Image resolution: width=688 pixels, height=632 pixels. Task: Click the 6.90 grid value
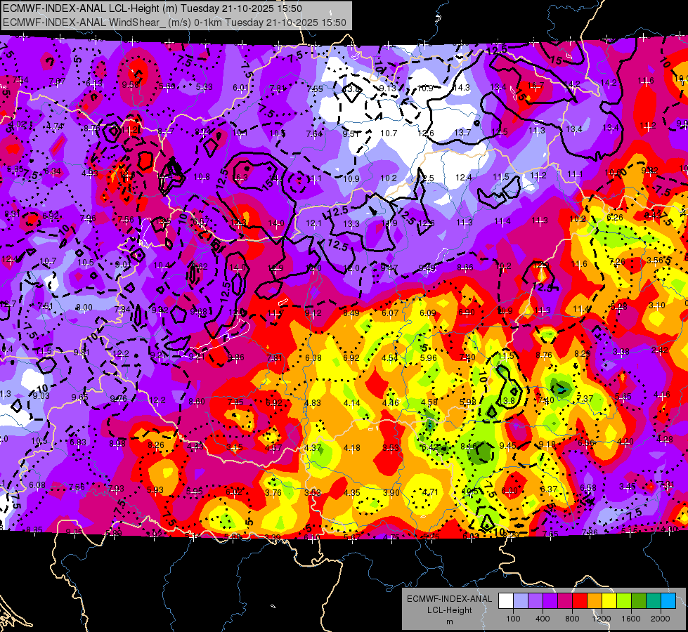[467, 312]
